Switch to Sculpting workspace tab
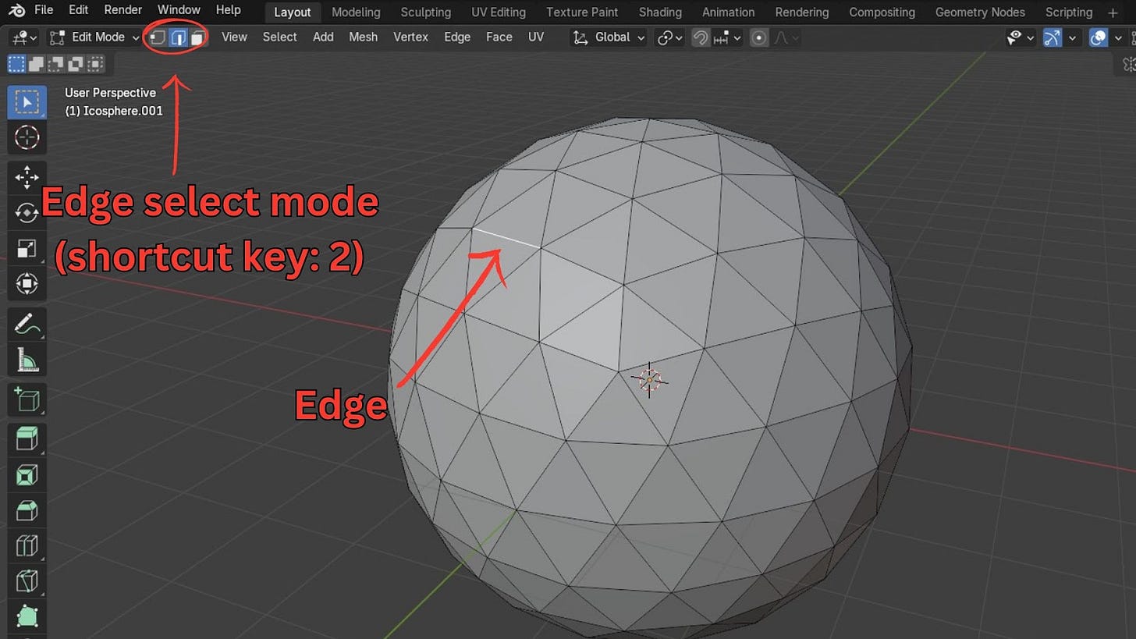Image resolution: width=1136 pixels, height=639 pixels. click(426, 12)
